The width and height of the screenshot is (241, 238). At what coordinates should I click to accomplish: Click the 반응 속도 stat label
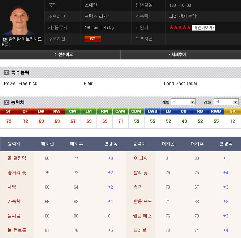pyautogui.click(x=142, y=201)
